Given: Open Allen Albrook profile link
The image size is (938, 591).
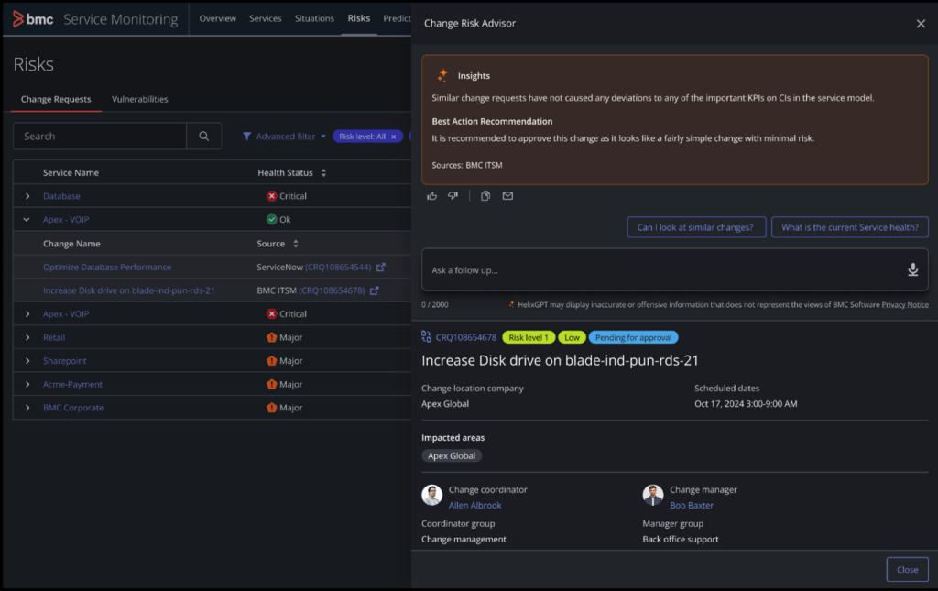Looking at the screenshot, I should click(475, 505).
